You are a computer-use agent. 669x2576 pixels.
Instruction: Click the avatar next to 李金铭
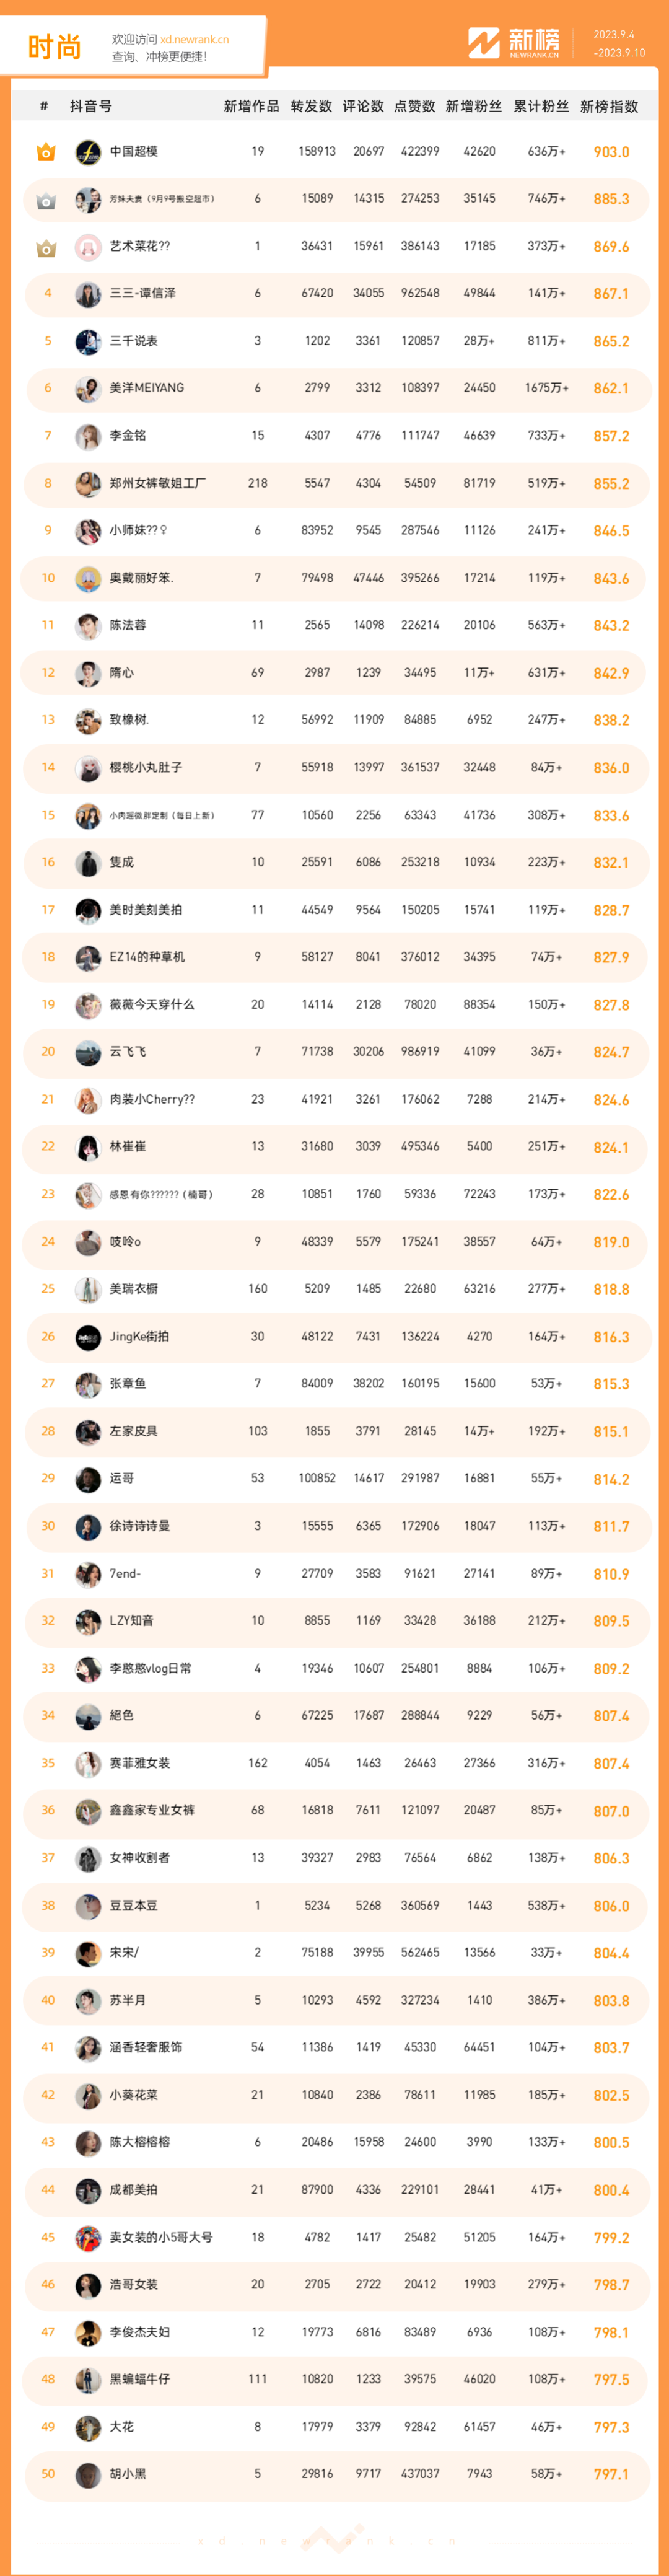tap(88, 436)
